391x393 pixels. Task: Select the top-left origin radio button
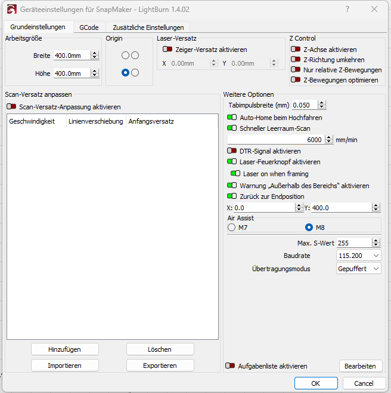pyautogui.click(x=125, y=55)
